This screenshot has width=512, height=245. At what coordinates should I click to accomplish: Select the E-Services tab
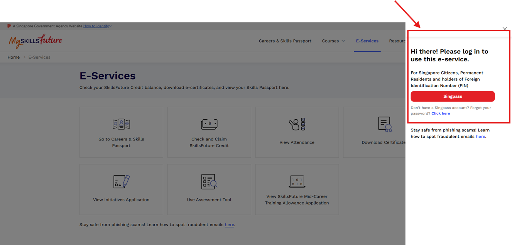(367, 41)
